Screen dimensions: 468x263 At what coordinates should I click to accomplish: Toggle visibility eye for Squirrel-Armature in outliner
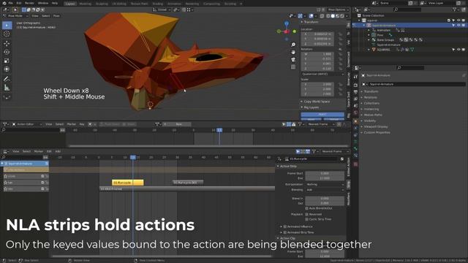click(x=458, y=26)
